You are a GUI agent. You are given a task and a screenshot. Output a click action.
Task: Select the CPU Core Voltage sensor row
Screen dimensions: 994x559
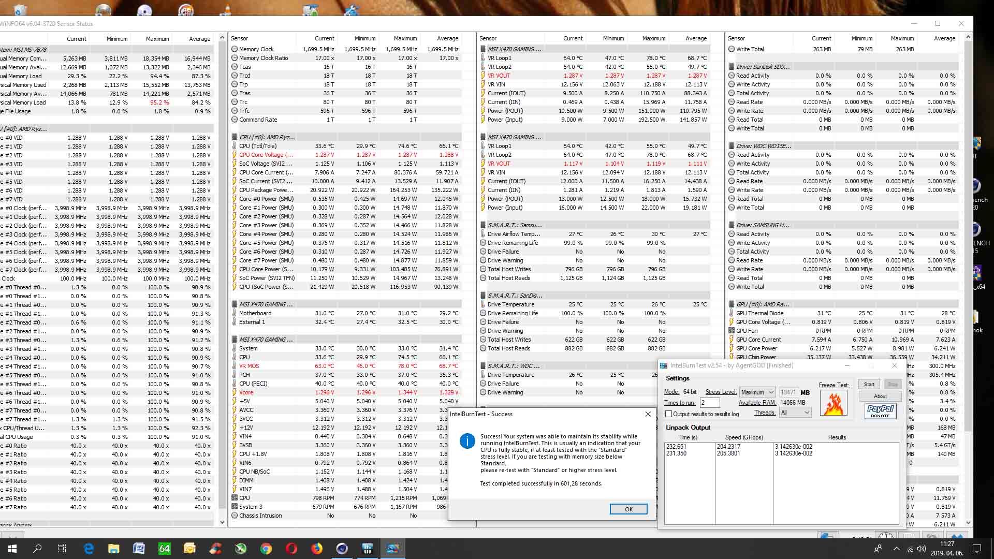point(346,155)
